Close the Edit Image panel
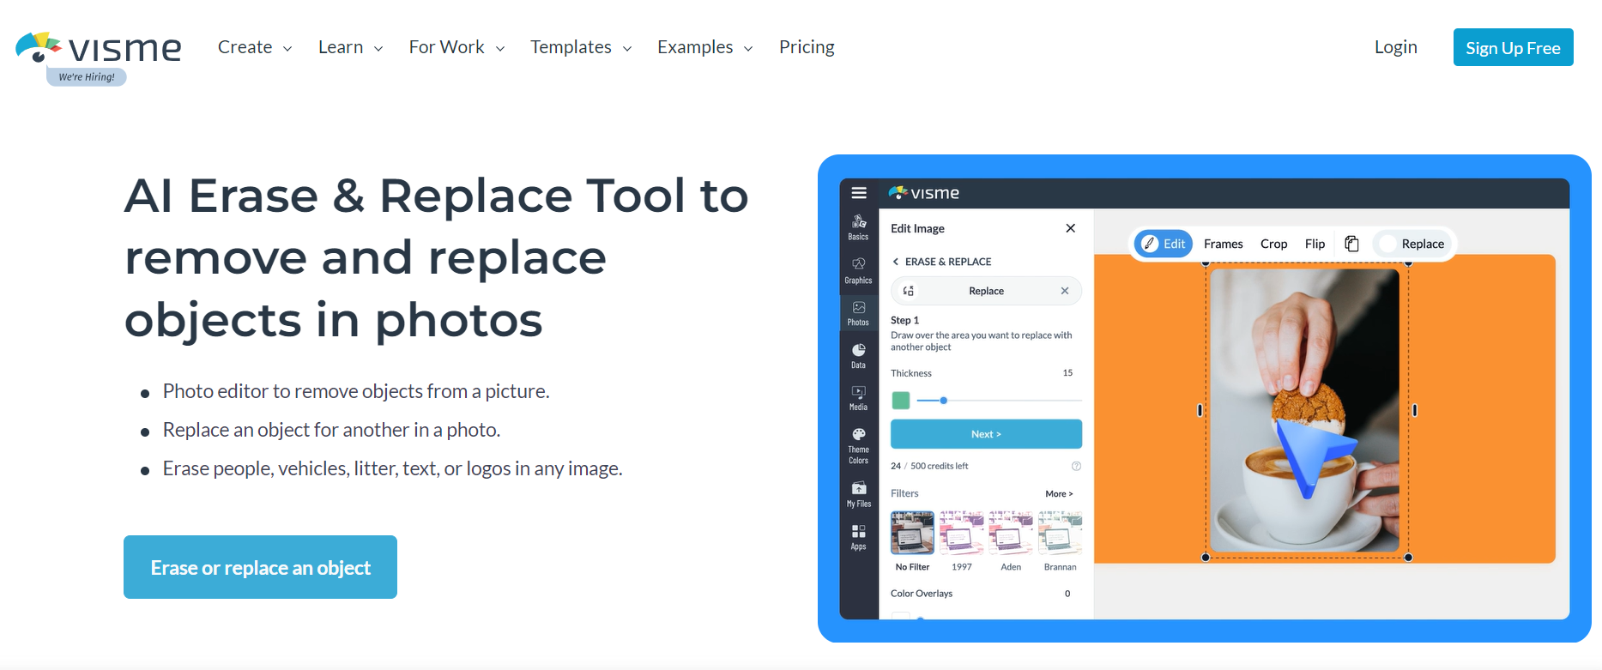The width and height of the screenshot is (1602, 670). click(x=1070, y=228)
